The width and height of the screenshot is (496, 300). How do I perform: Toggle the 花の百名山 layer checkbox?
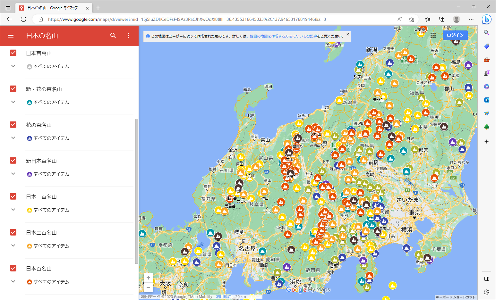[x=13, y=125]
